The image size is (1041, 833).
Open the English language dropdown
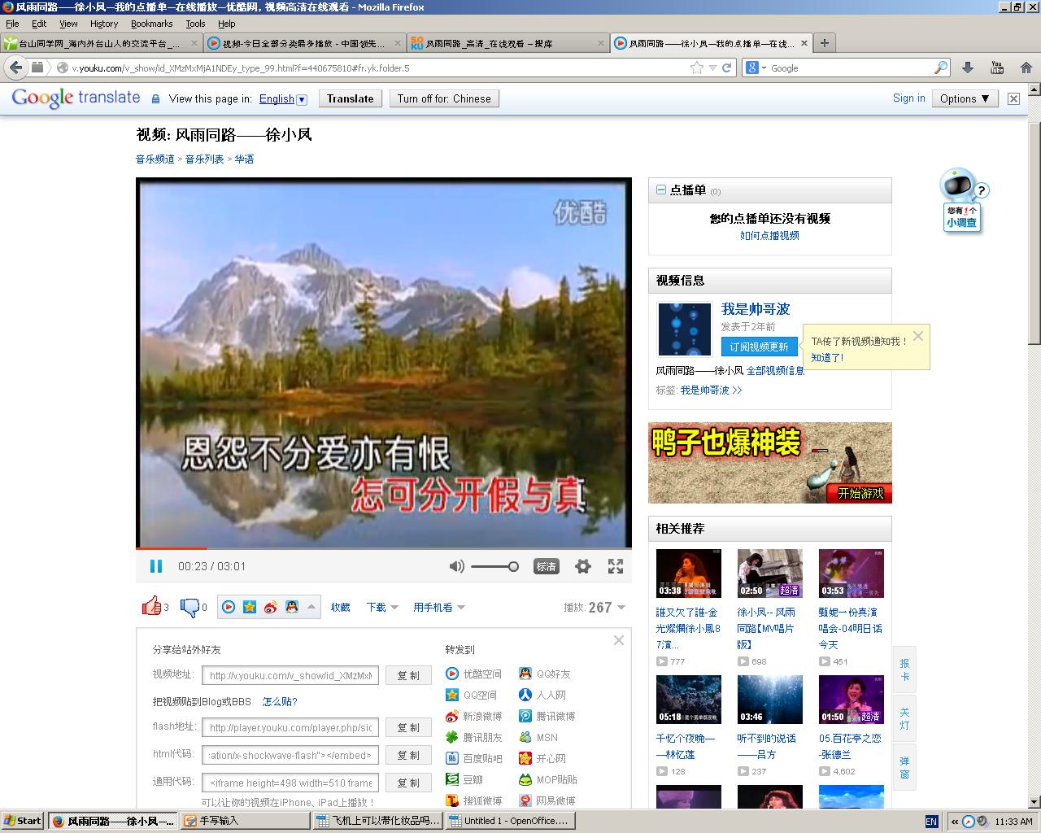pos(283,99)
